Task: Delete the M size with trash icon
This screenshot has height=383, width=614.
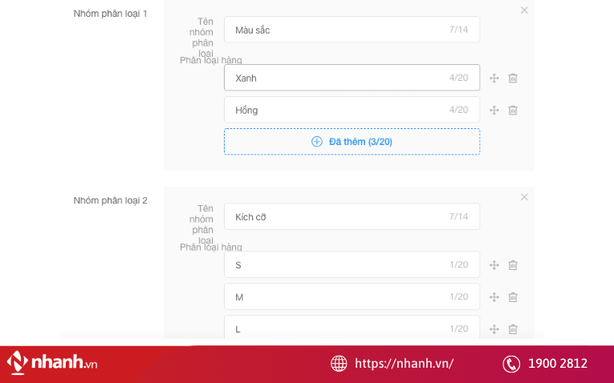Action: tap(513, 297)
